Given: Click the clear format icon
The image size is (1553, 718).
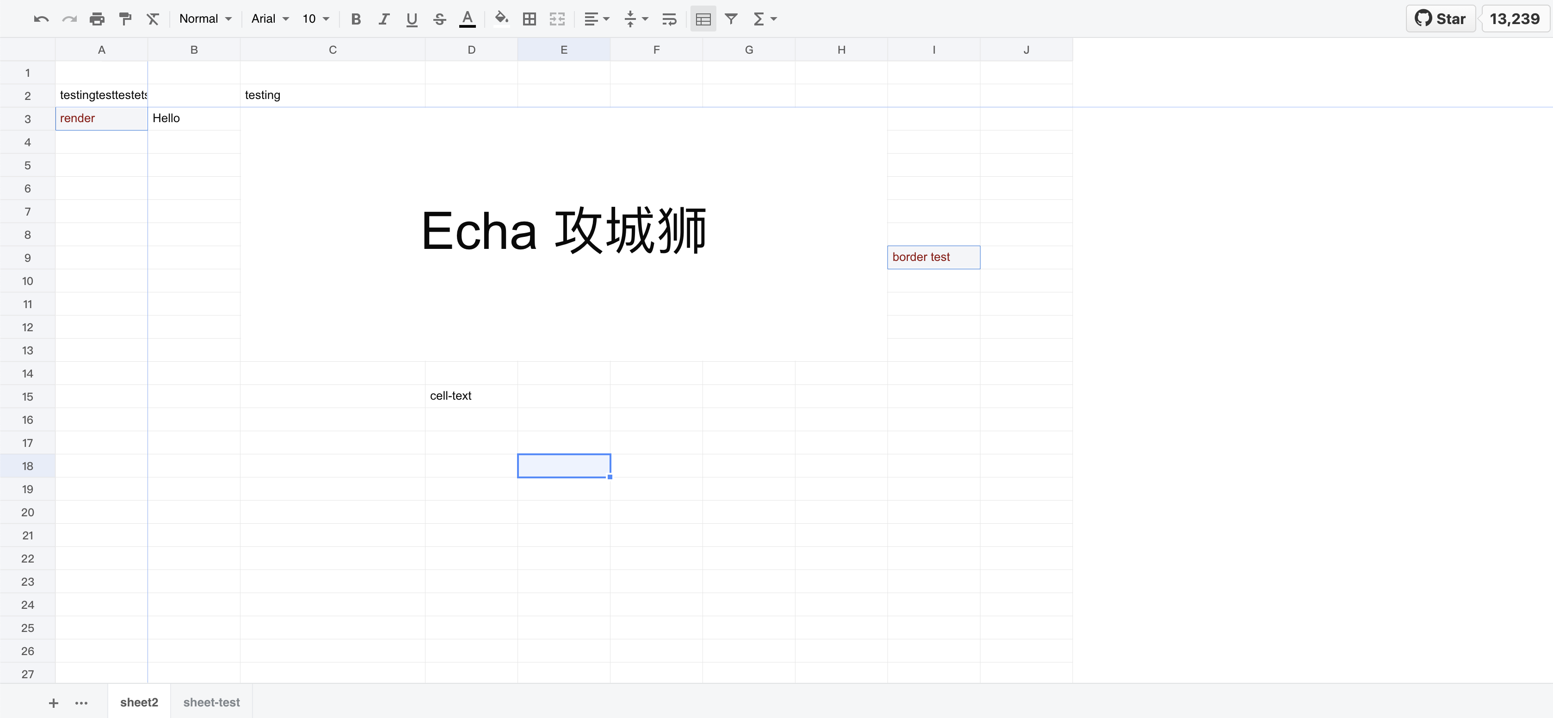Looking at the screenshot, I should 153,19.
